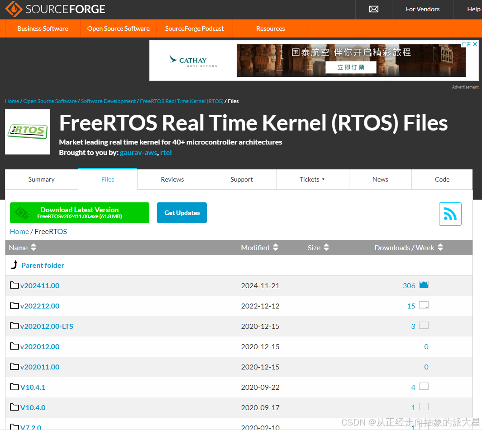Click folder icon beside v202411.00
Image resolution: width=482 pixels, height=430 pixels.
(x=14, y=285)
